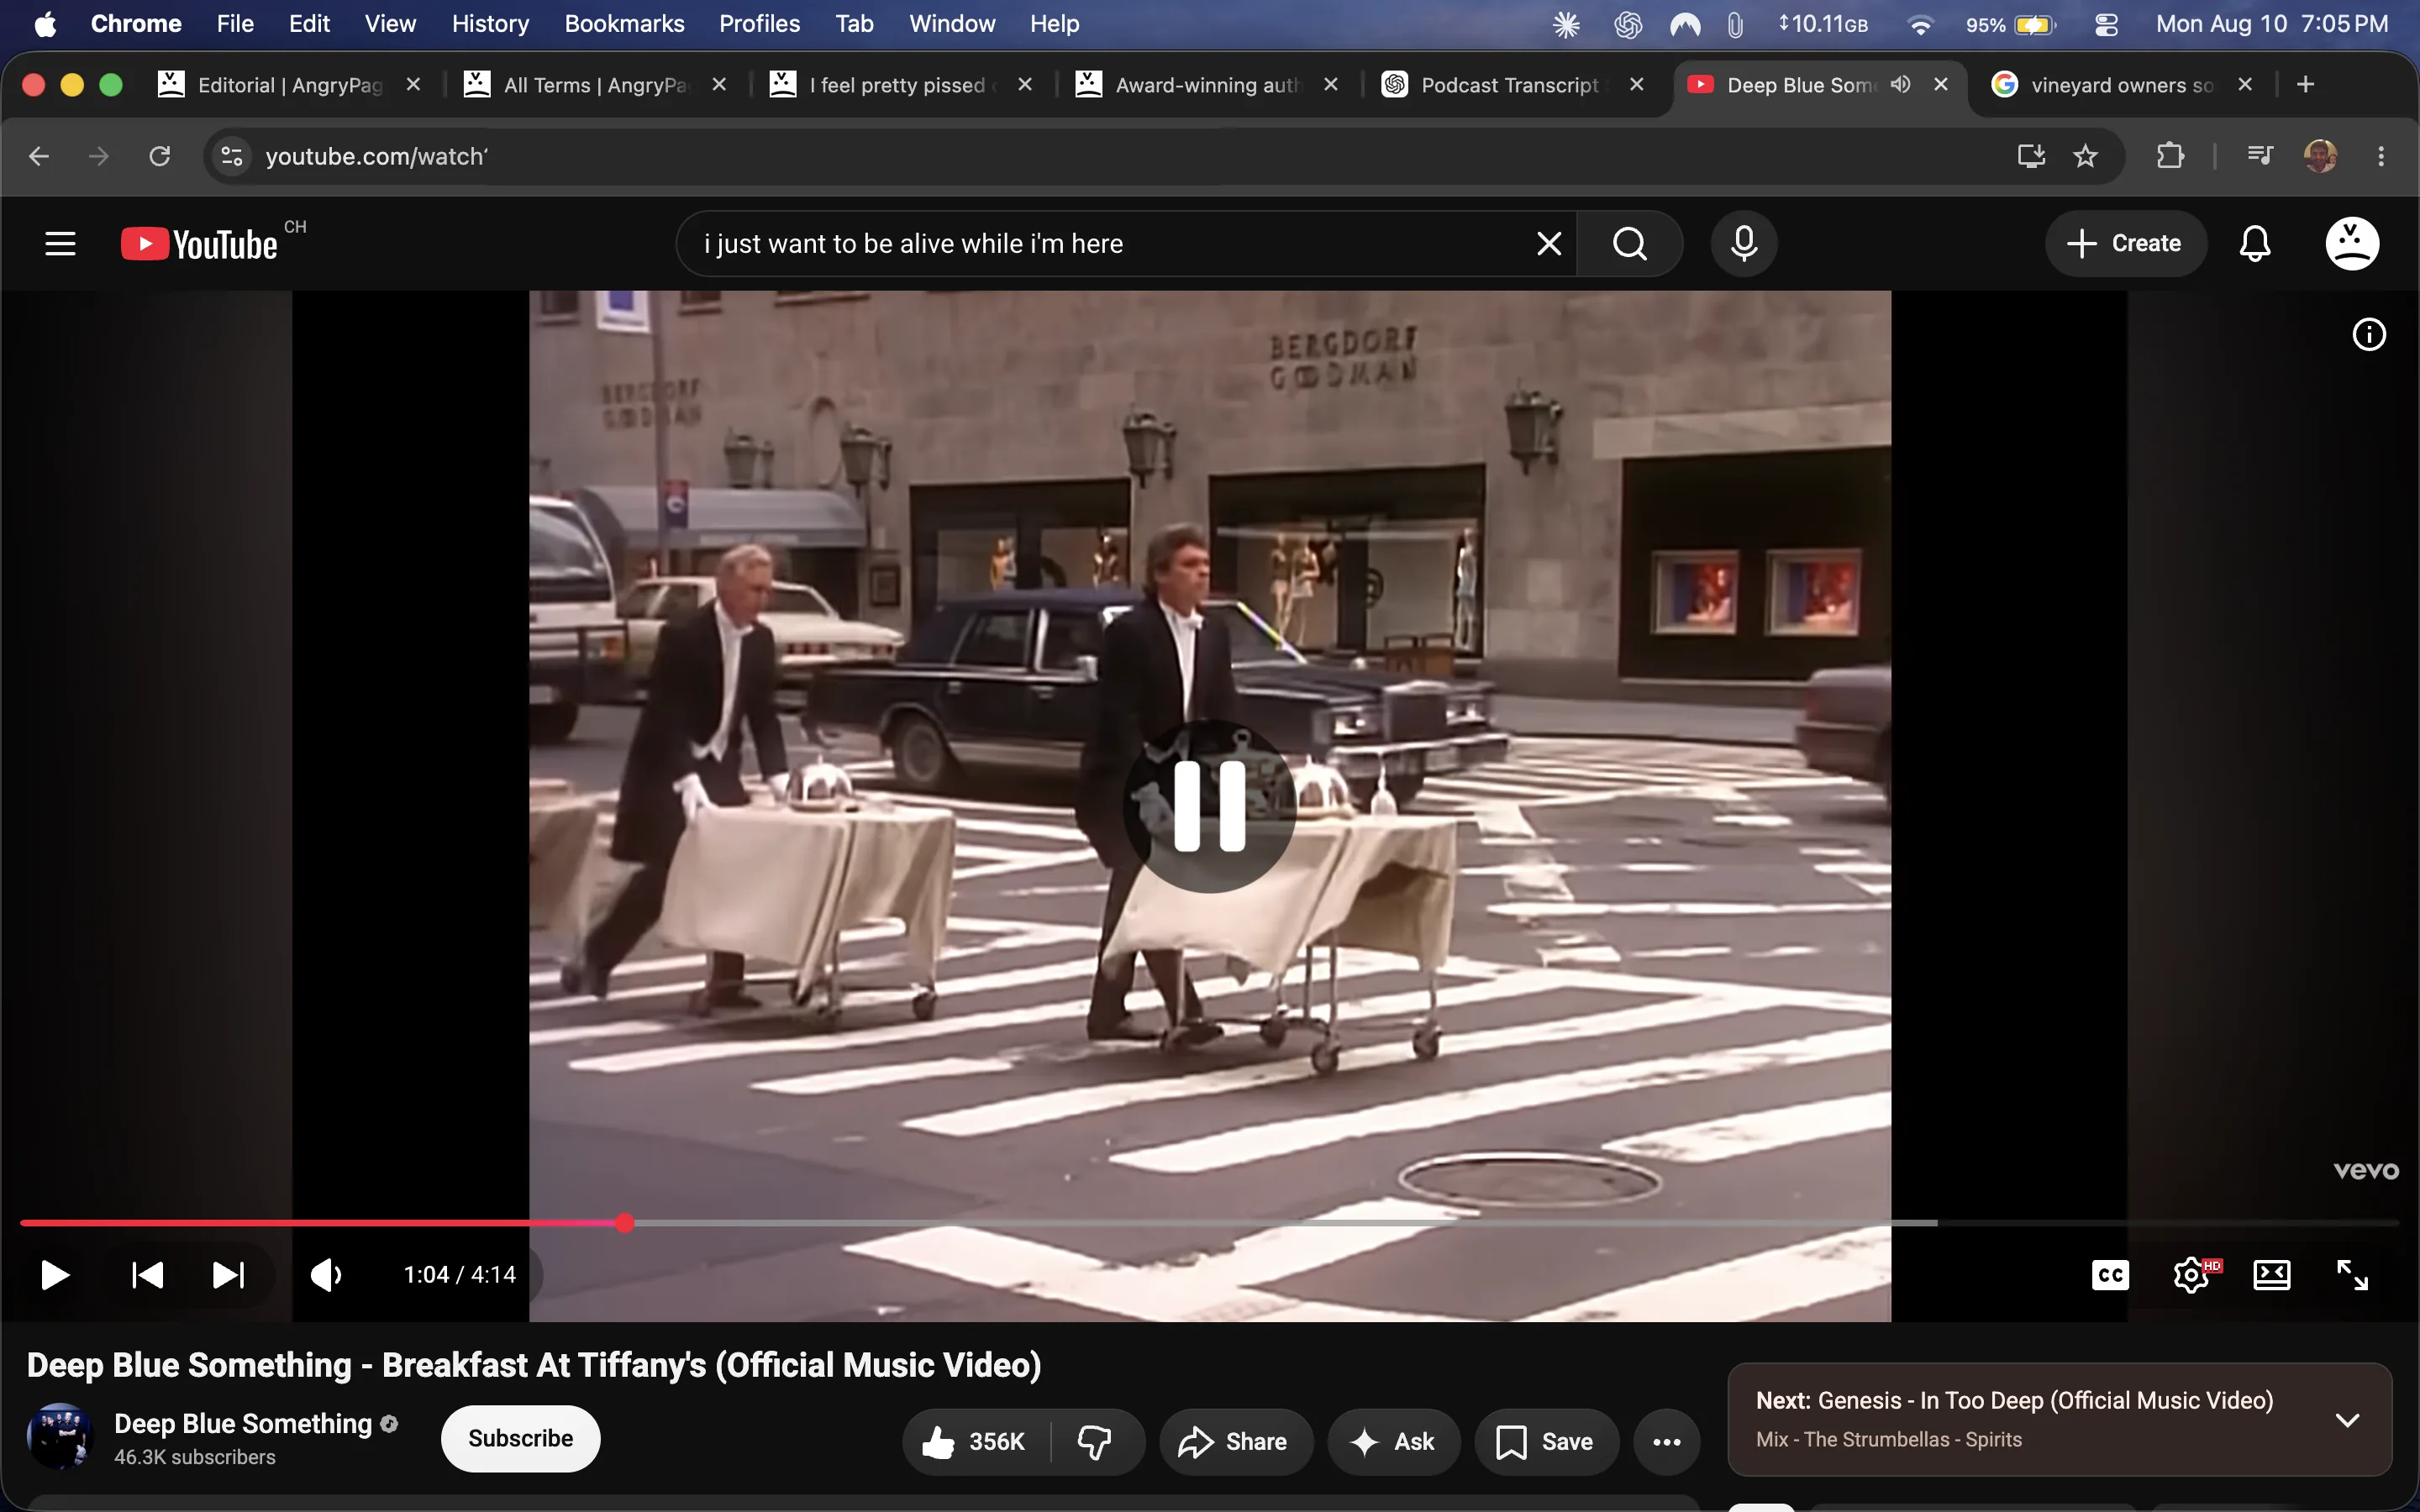Image resolution: width=2420 pixels, height=1512 pixels.
Task: Open the Apple menu
Action: click(45, 24)
